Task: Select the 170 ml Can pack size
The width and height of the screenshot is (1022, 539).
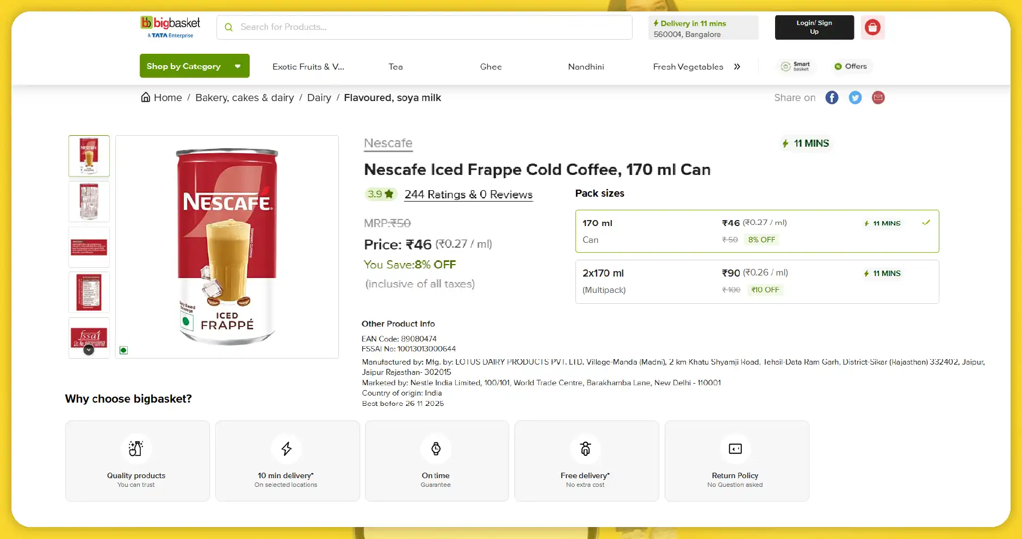Action: pos(757,231)
